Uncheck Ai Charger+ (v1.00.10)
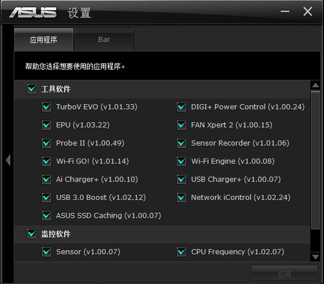Viewport: 324px width, 284px height. point(46,179)
